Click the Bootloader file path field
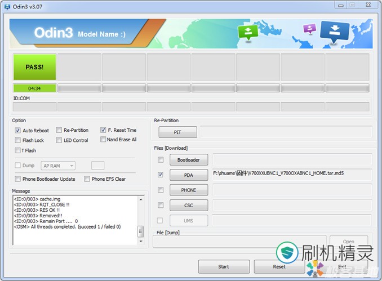382x281 pixels. click(x=292, y=160)
